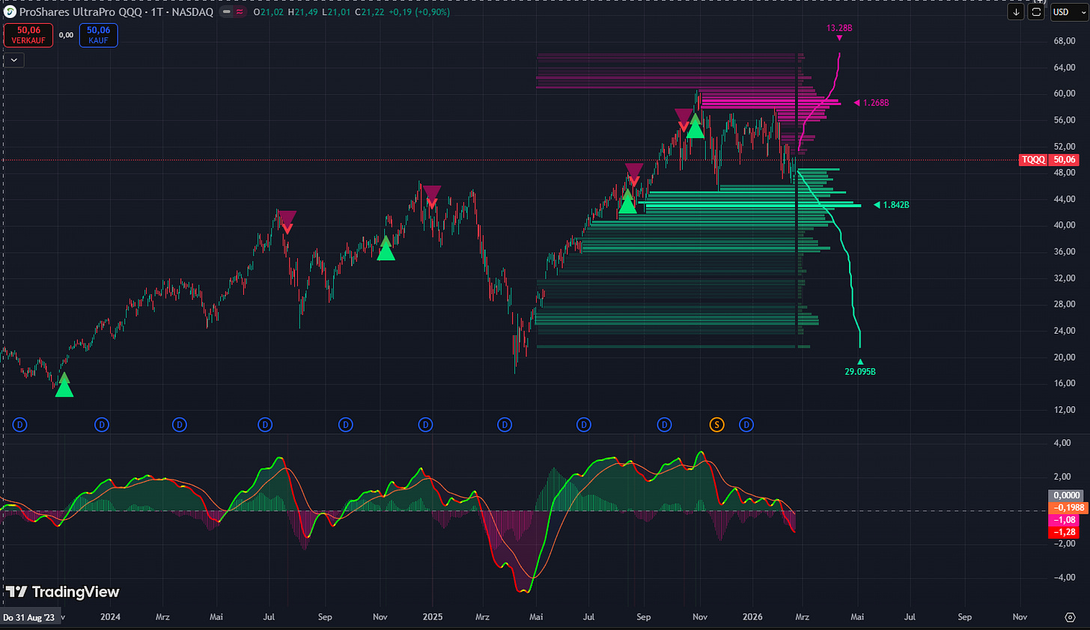
Task: Click the dividend D marker just before 2026
Action: 746,425
